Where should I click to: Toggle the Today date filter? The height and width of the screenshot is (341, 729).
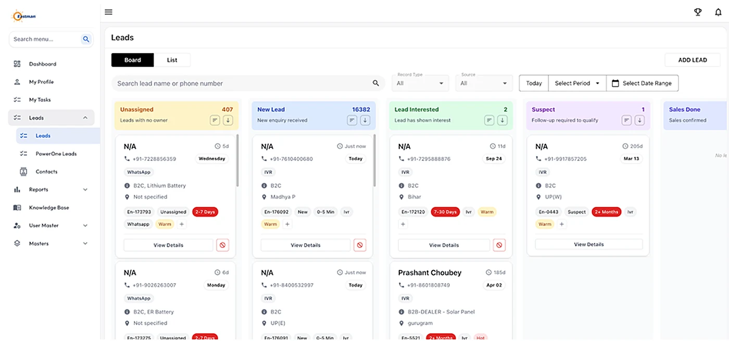coord(534,83)
